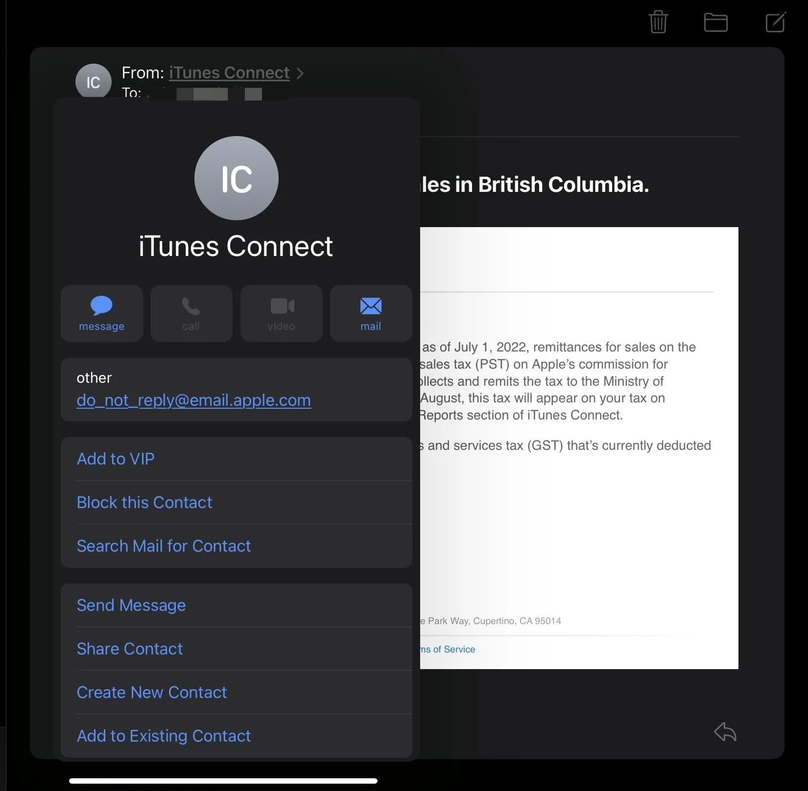Open the move-to-folder icon

tap(715, 23)
